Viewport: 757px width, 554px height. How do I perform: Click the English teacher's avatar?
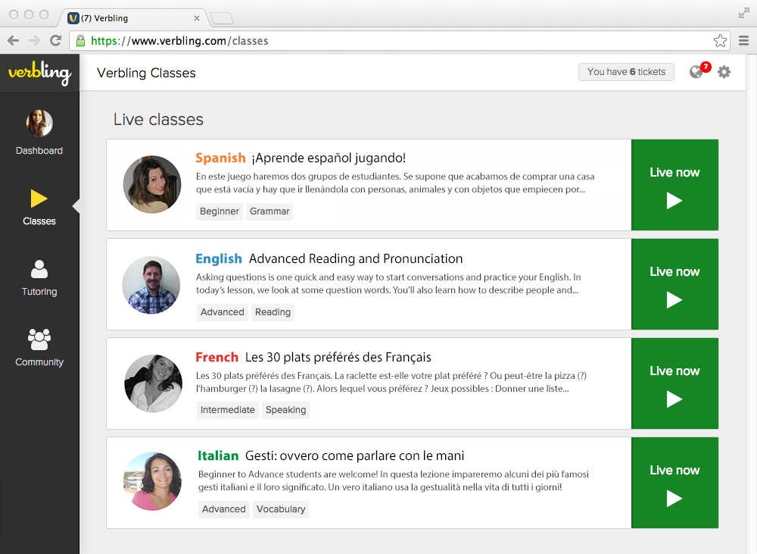(x=151, y=285)
